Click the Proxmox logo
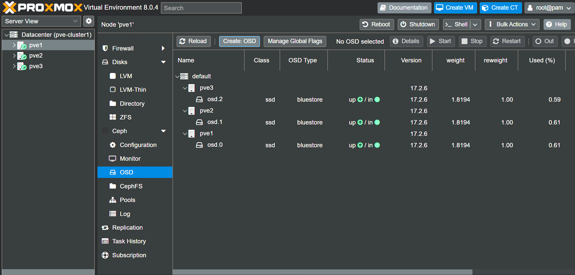This screenshot has height=275, width=575. (x=42, y=7)
